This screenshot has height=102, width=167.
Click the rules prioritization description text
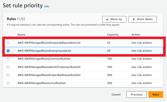coord(63,25)
